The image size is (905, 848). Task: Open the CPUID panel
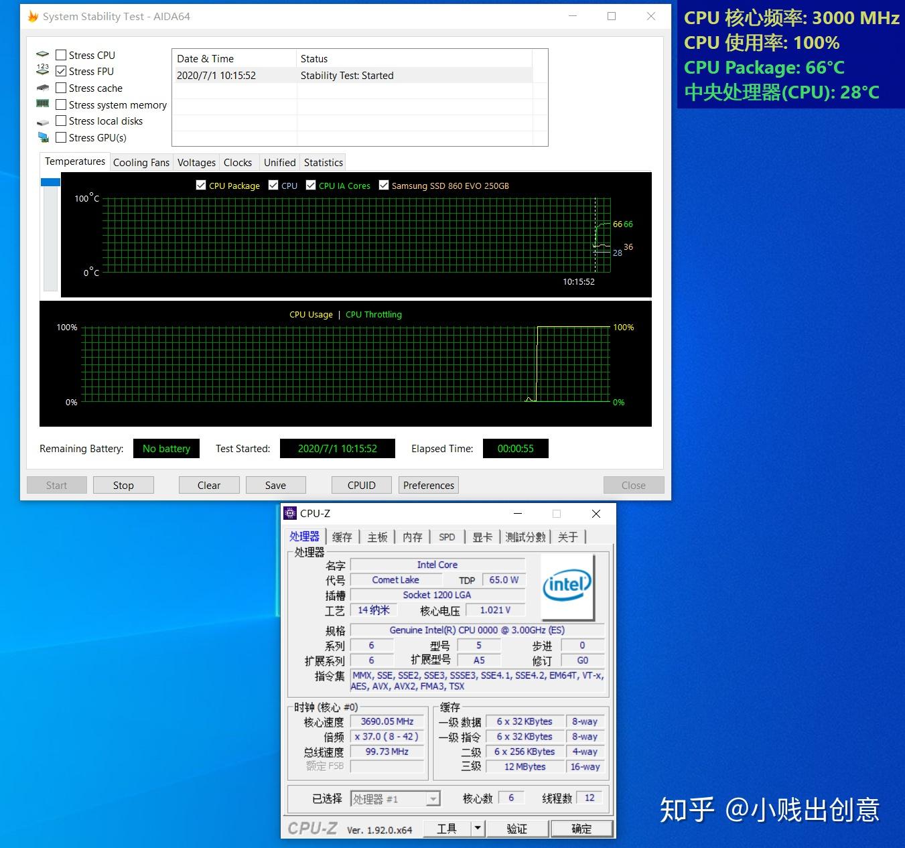click(362, 485)
